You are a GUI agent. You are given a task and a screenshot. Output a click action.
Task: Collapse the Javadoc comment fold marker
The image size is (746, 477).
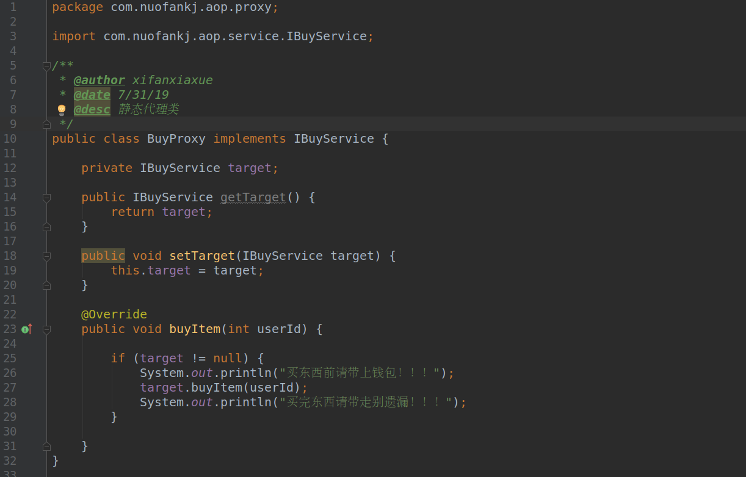tap(46, 65)
